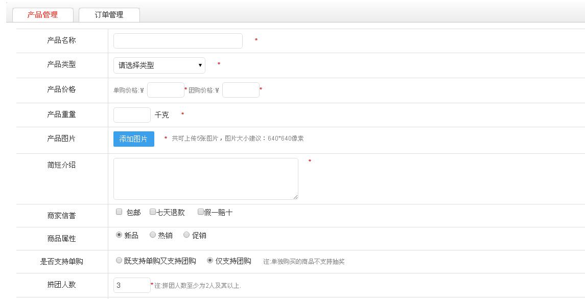The width and height of the screenshot is (585, 299).
Task: Enable the 包邮 checkbox
Action: (119, 212)
